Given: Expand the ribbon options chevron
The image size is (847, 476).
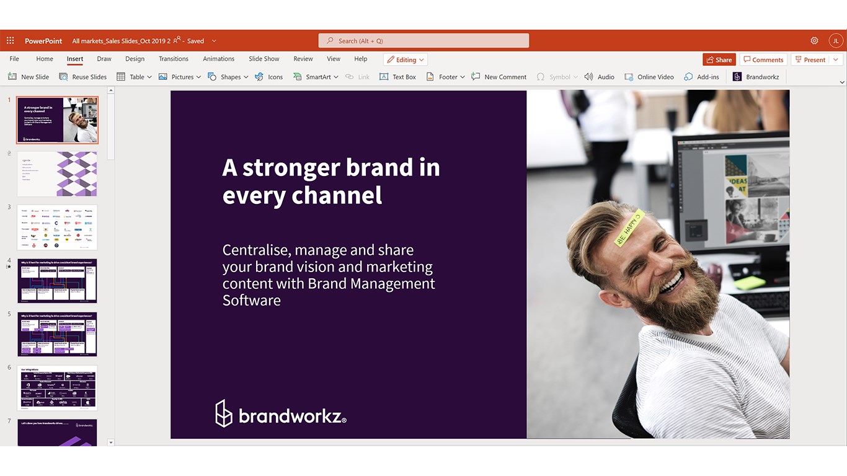Looking at the screenshot, I should tap(842, 82).
